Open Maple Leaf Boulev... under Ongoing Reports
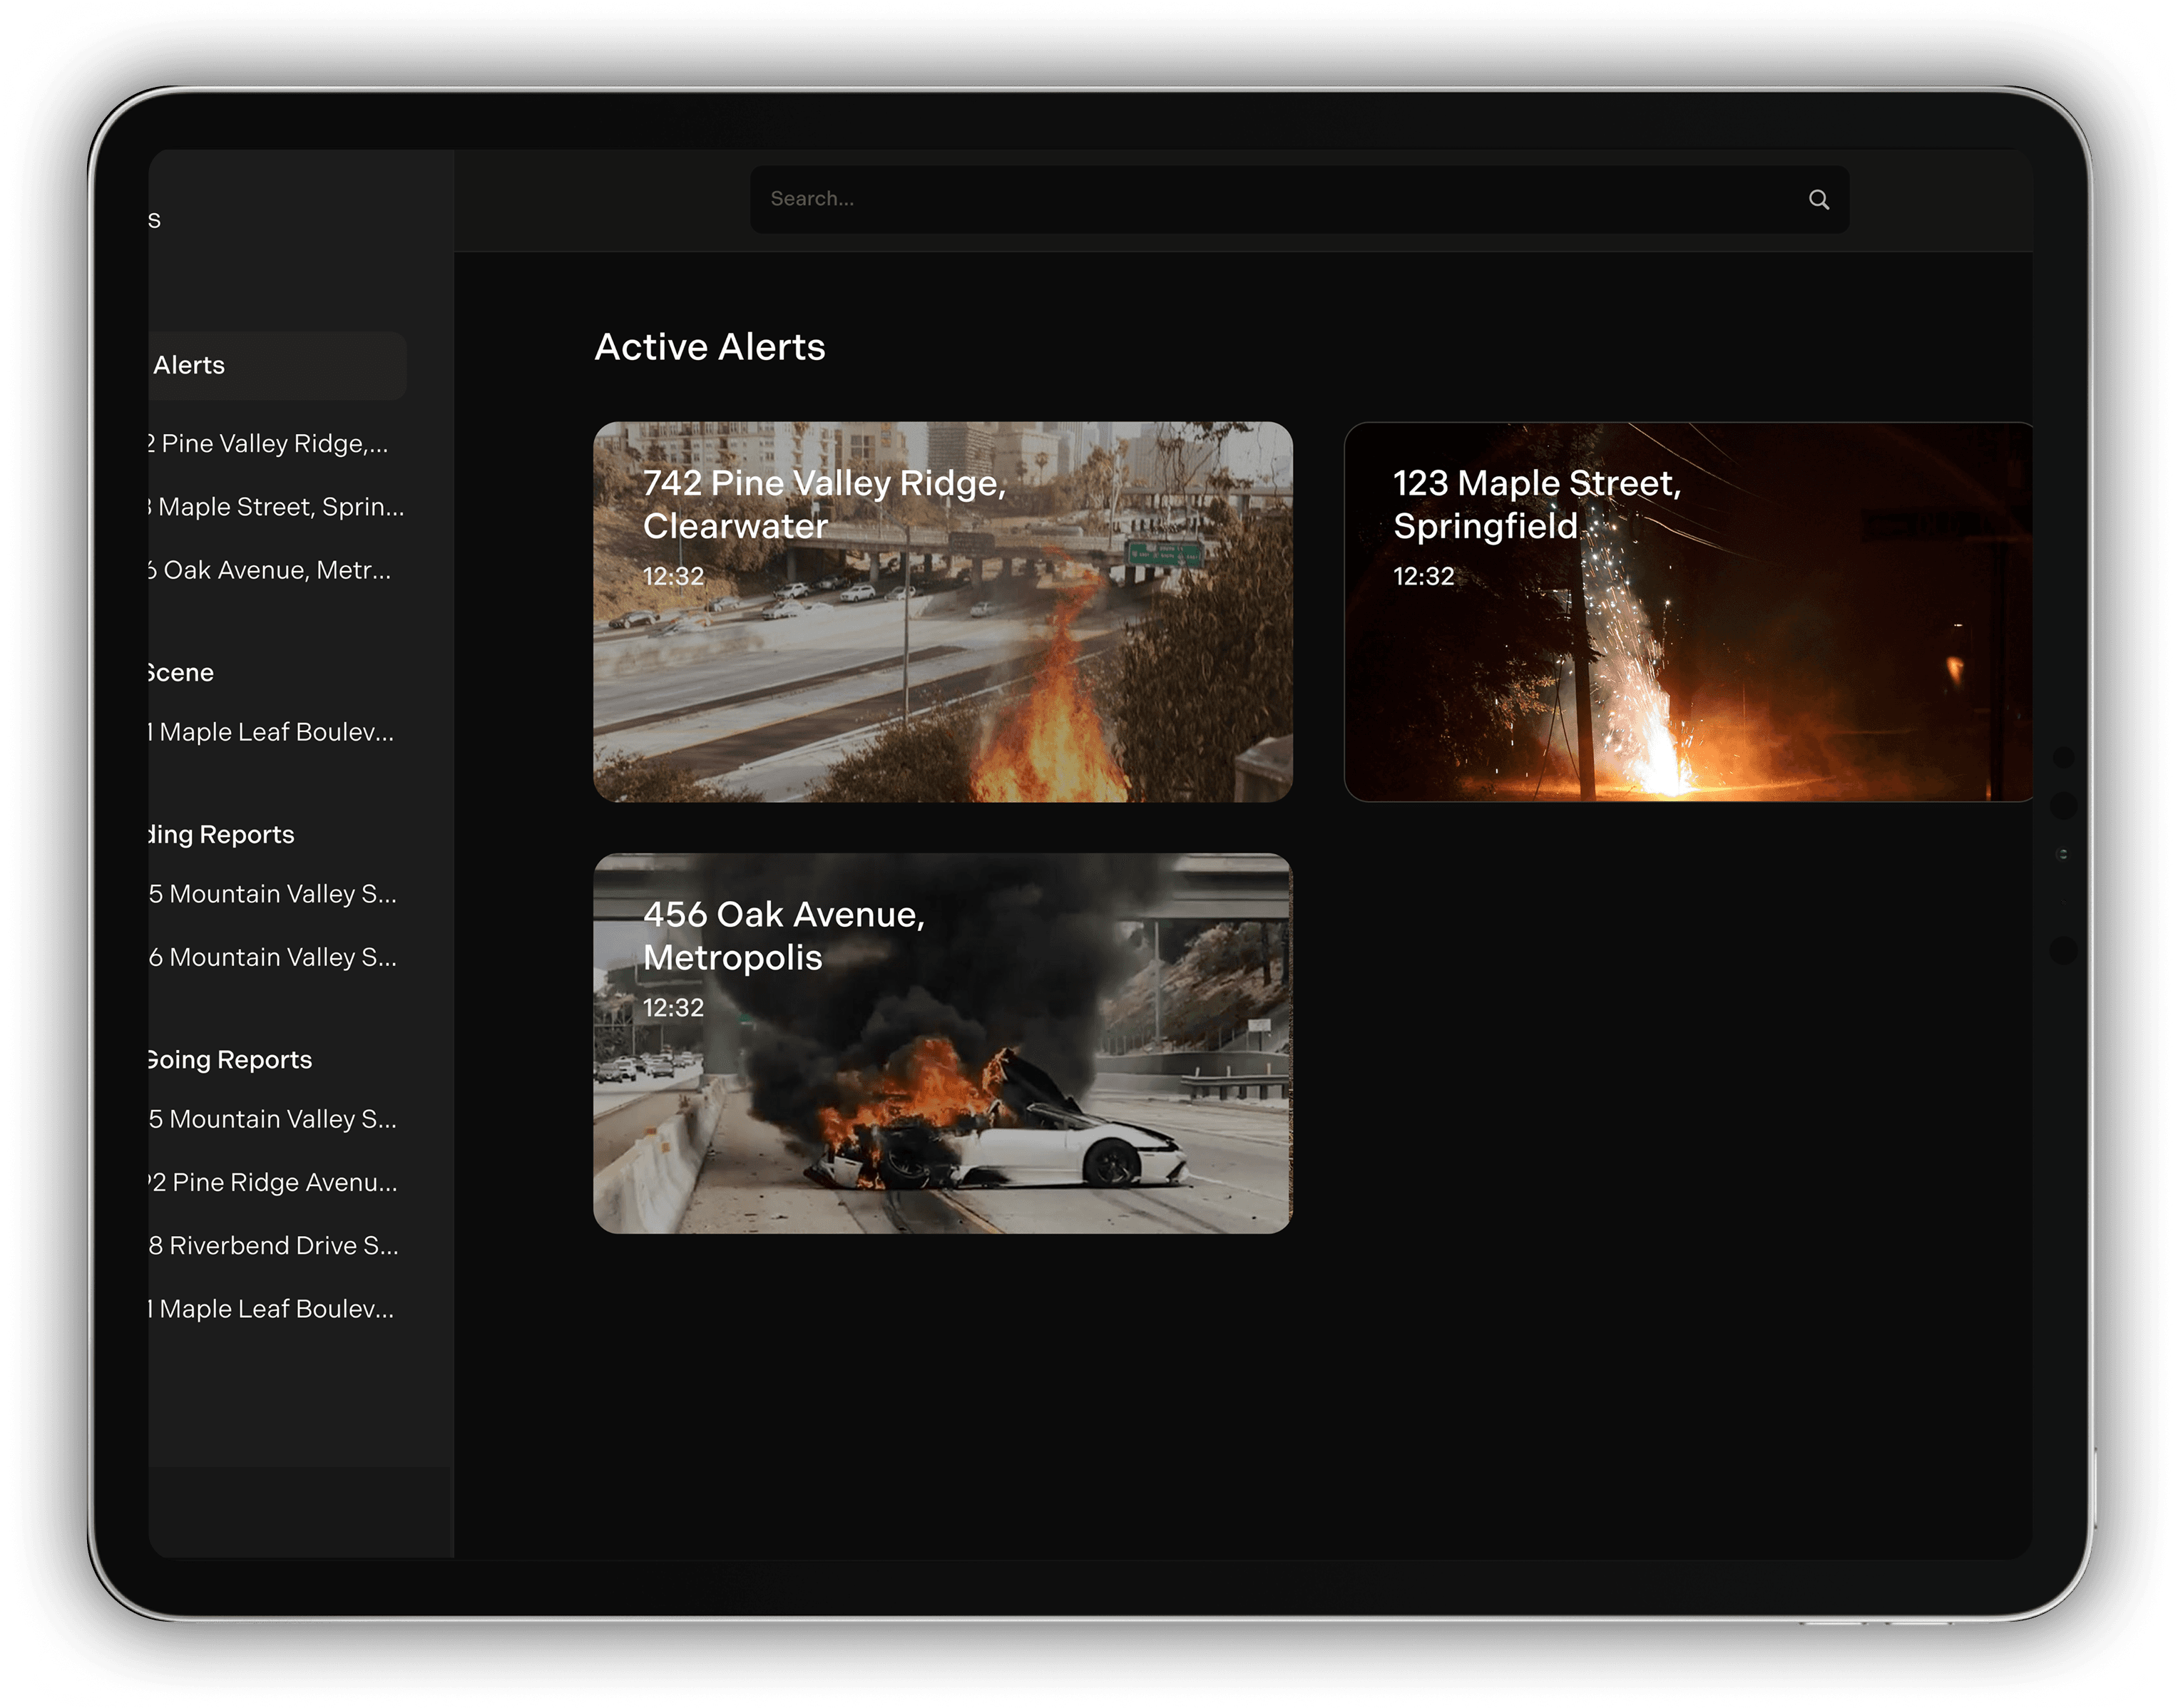 tap(274, 1309)
